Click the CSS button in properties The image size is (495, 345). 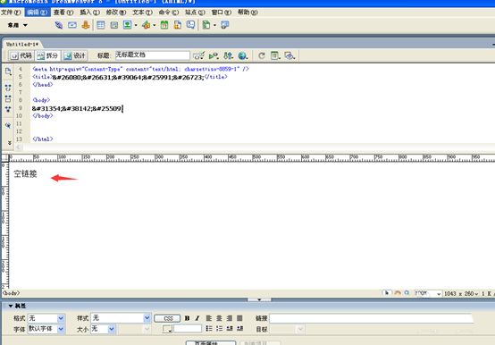point(167,318)
